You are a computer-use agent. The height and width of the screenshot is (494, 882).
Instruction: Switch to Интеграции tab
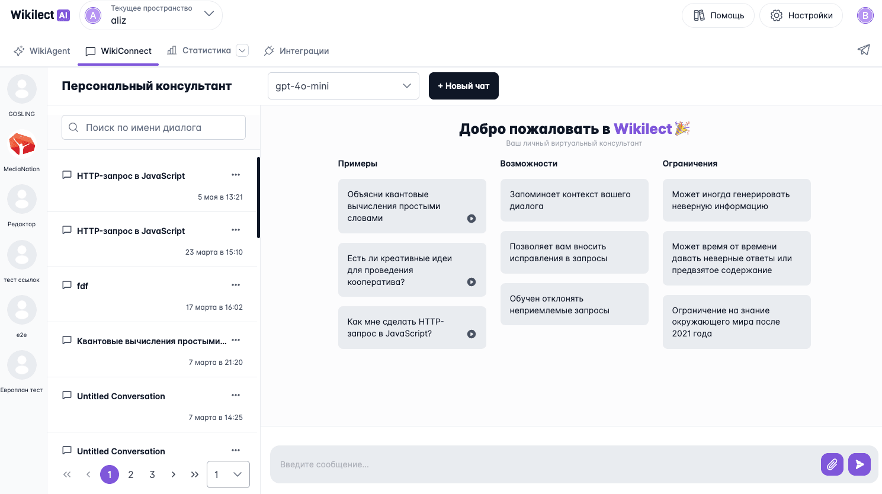tap(296, 51)
